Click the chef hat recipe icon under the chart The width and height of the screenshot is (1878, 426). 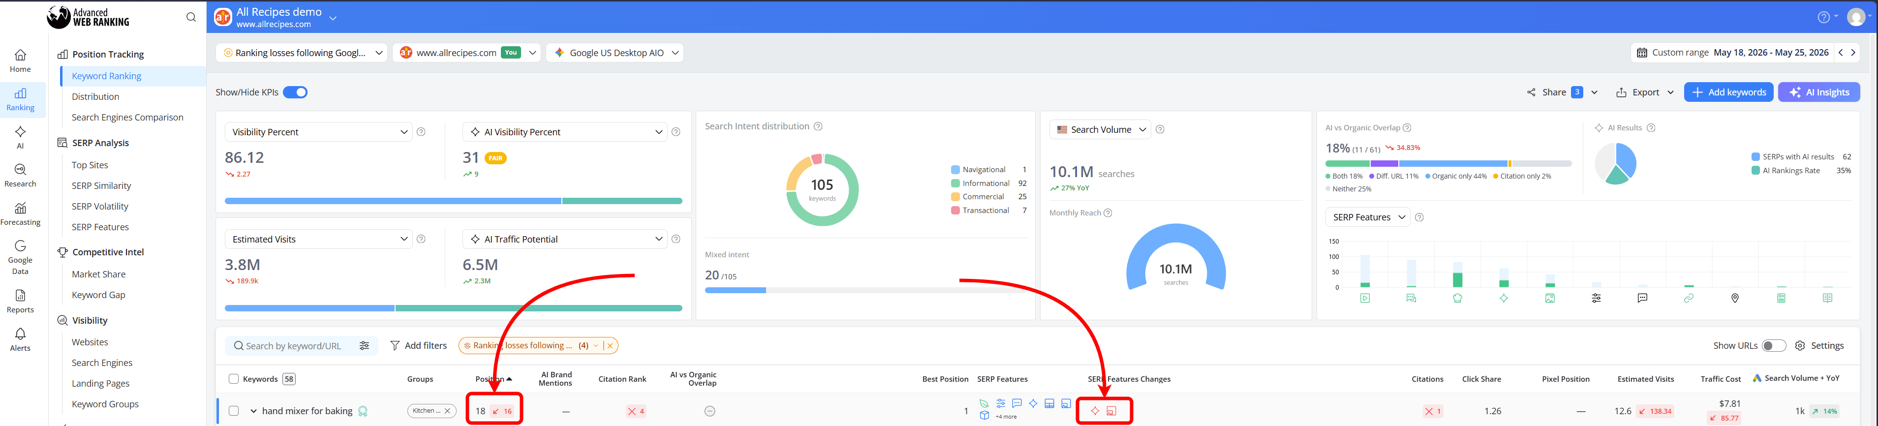(x=1457, y=298)
